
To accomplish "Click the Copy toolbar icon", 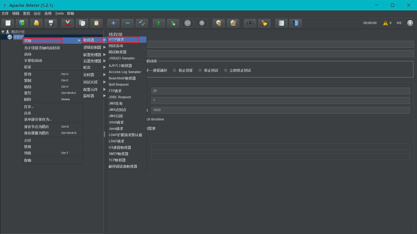I will coord(82,23).
